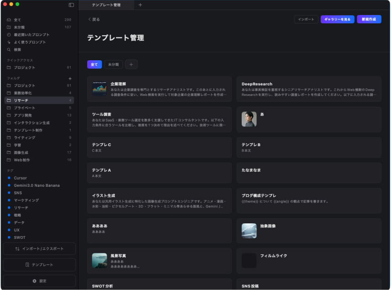391x290 pixels.
Task: Select the 全て category filter tab
Action: (94, 64)
